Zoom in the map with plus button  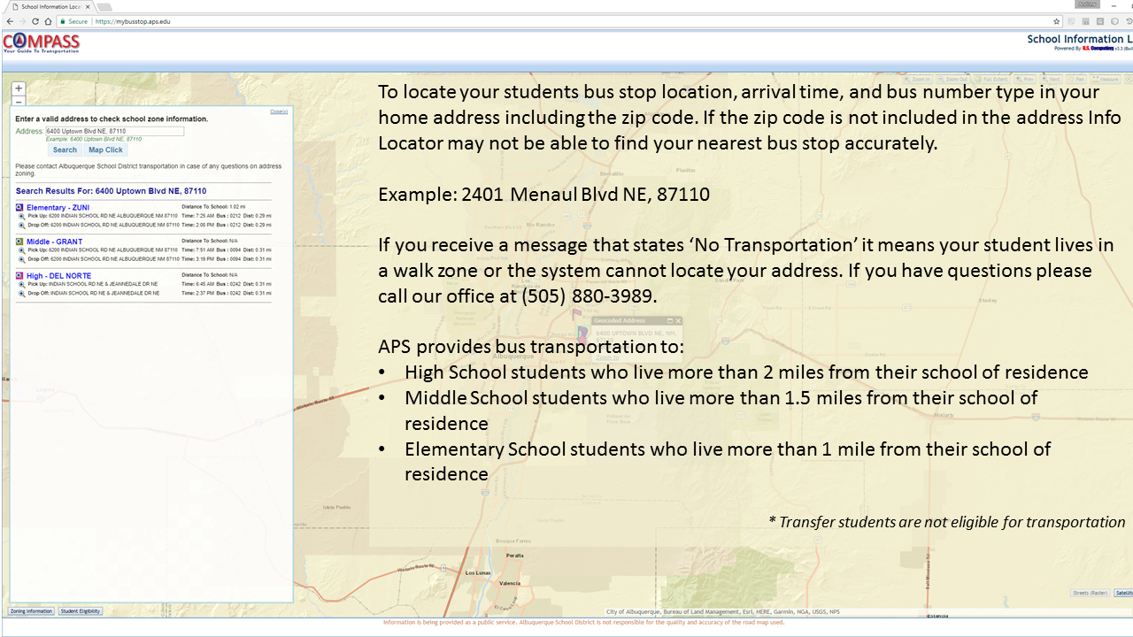[19, 88]
